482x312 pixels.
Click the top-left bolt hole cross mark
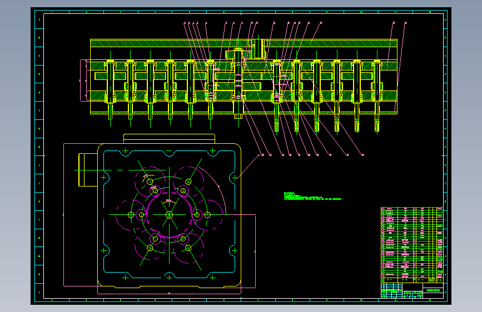[x=125, y=151]
